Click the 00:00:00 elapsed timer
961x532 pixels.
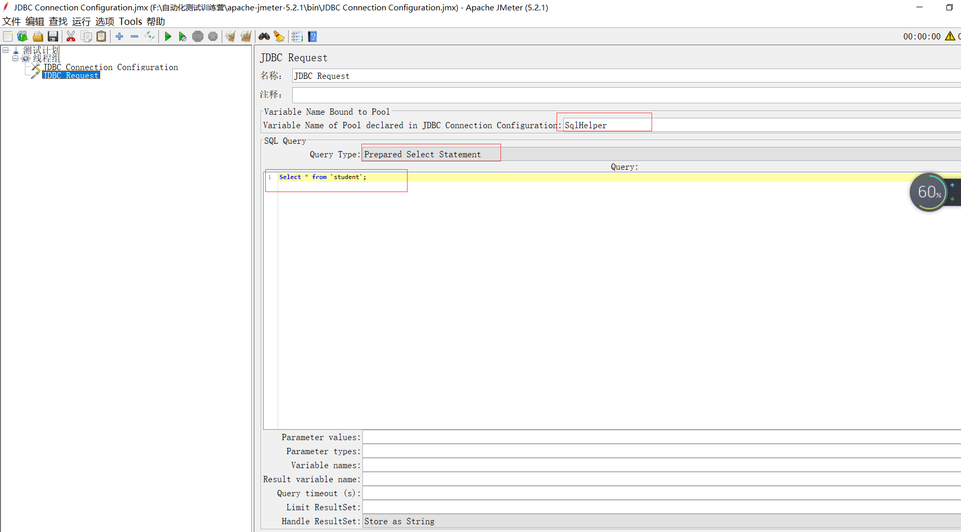point(922,36)
